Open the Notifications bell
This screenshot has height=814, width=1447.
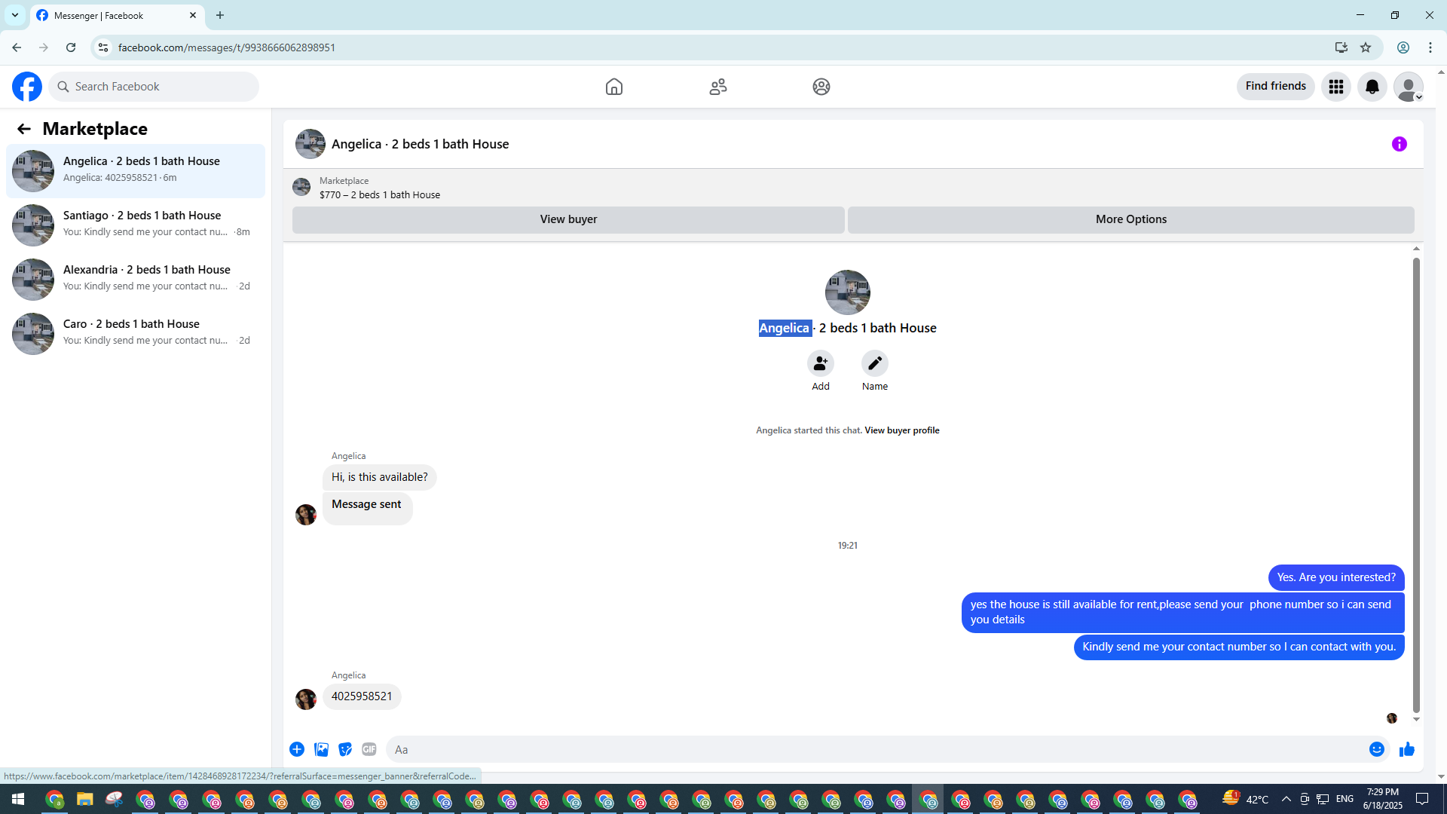(x=1372, y=87)
